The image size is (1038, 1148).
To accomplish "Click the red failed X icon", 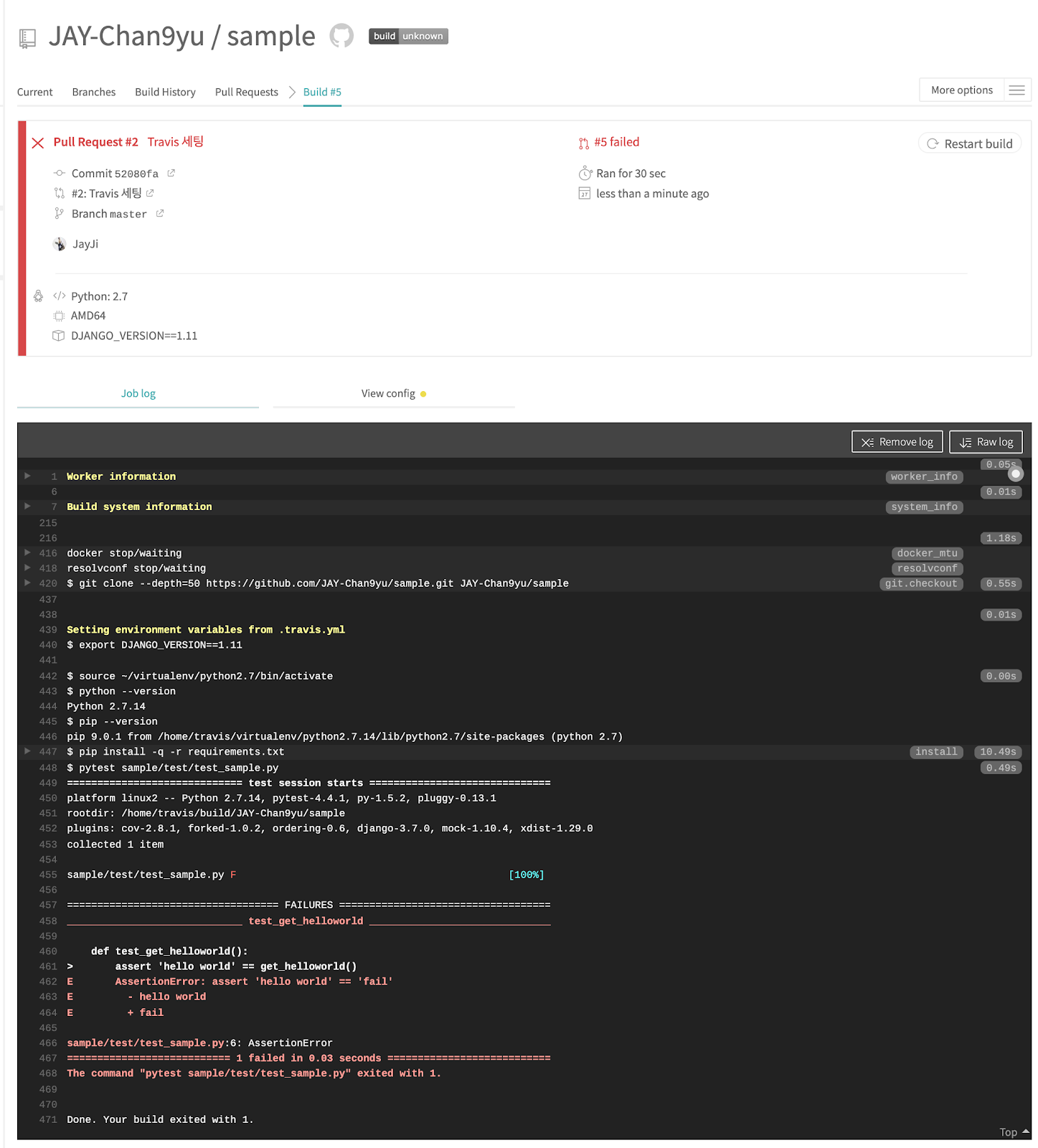I will (x=38, y=143).
